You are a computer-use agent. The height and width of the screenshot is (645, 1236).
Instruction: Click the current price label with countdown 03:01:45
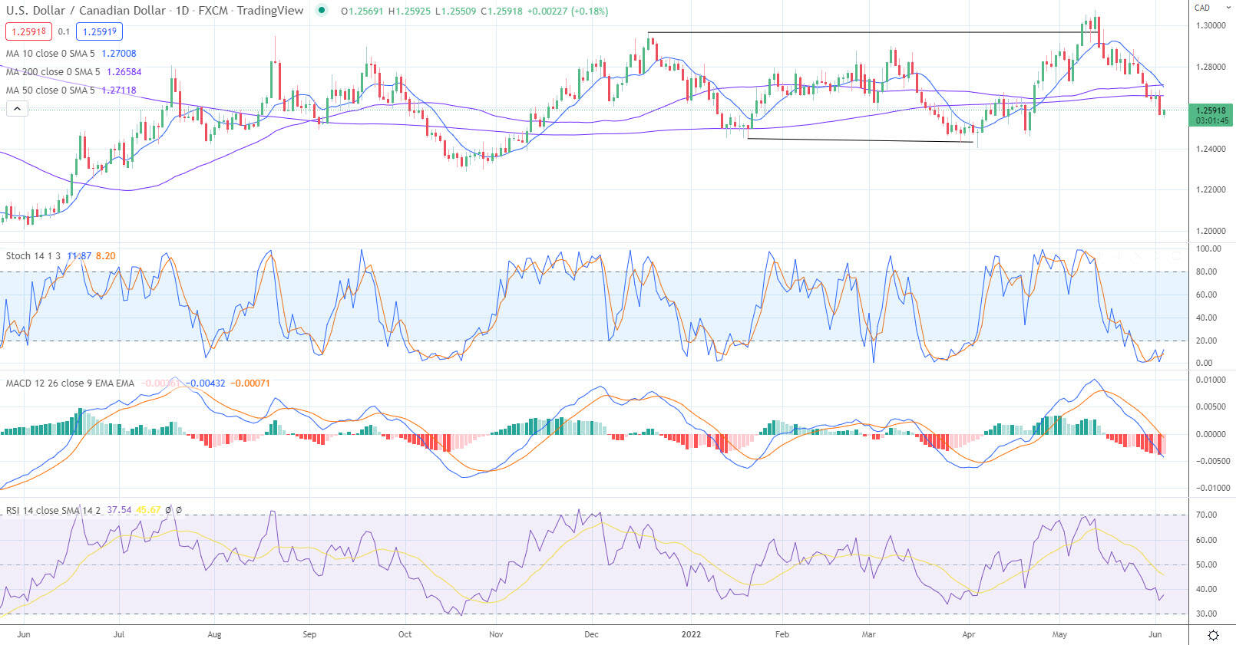coord(1211,116)
